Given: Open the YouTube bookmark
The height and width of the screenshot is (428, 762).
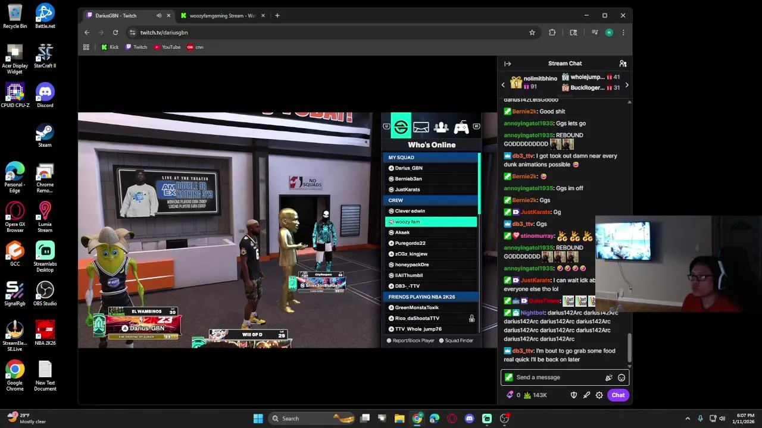Looking at the screenshot, I should 167,47.
